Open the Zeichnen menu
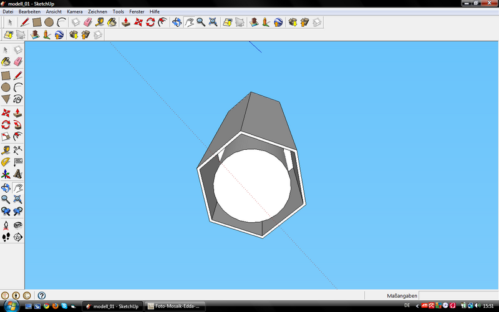 97,11
